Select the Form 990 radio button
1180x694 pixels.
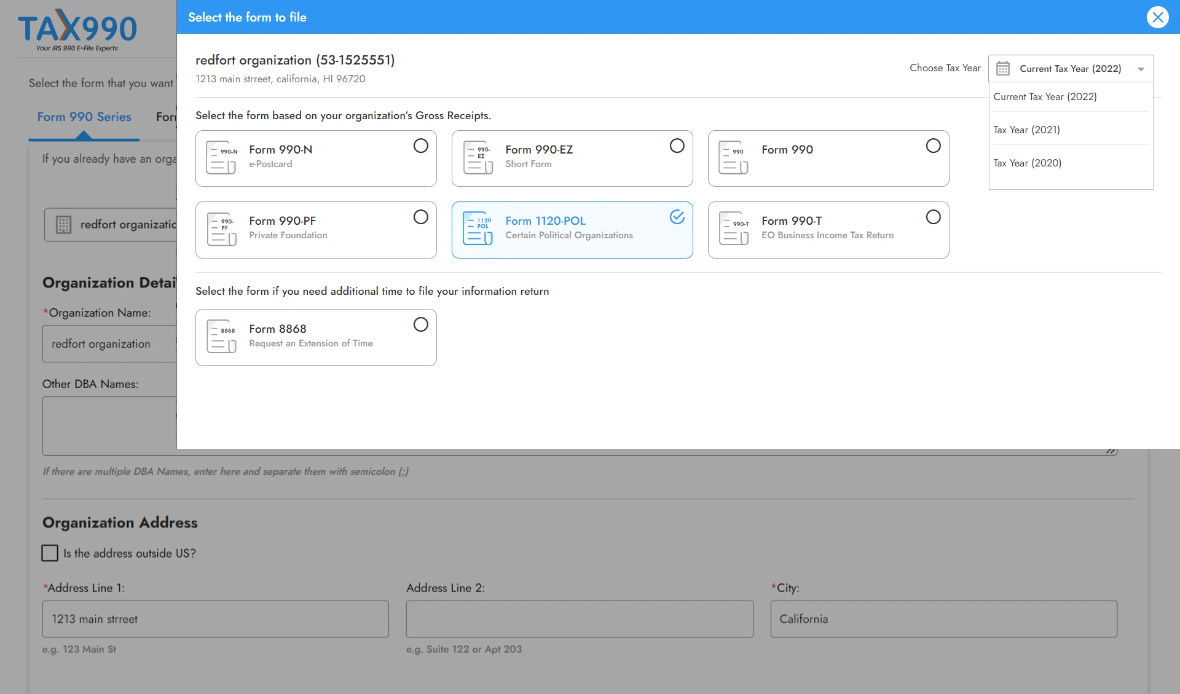(x=934, y=146)
